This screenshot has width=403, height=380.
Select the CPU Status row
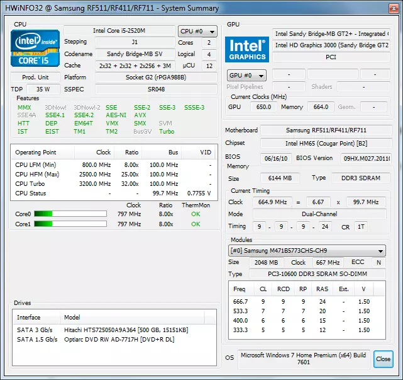[114, 193]
